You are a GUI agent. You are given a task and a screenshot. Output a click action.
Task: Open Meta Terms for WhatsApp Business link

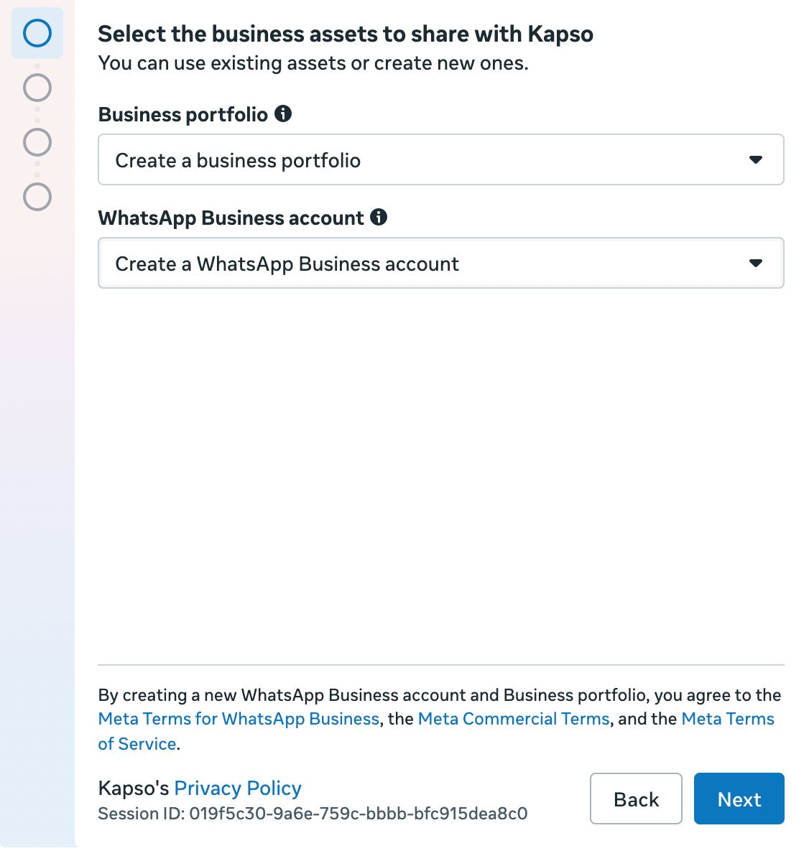pyautogui.click(x=239, y=719)
